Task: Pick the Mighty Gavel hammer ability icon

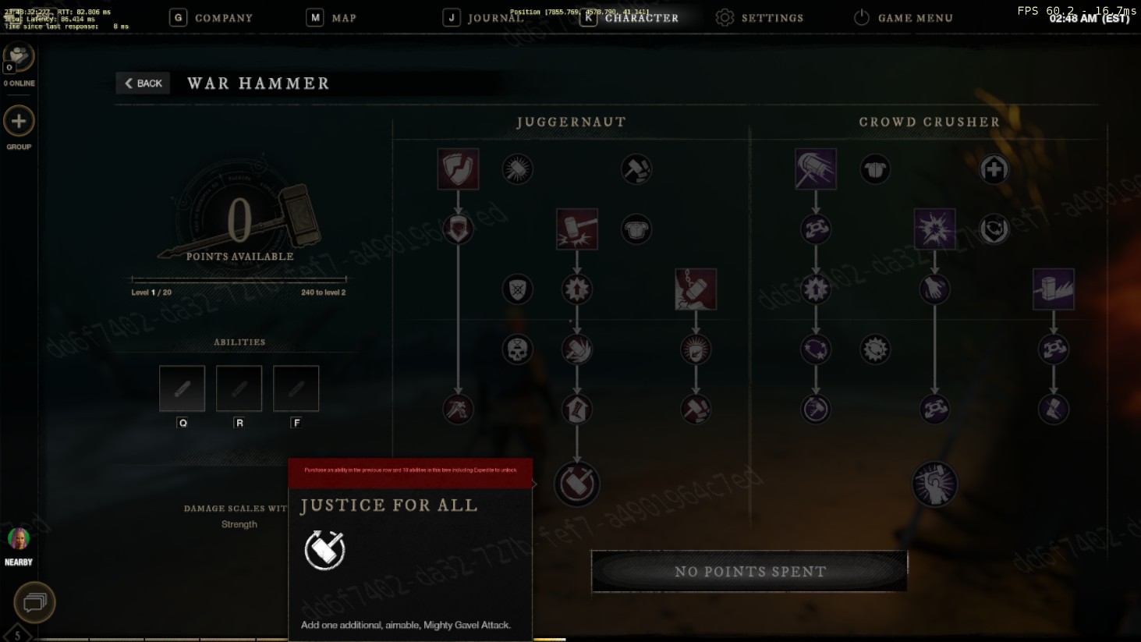Action: coord(577,229)
